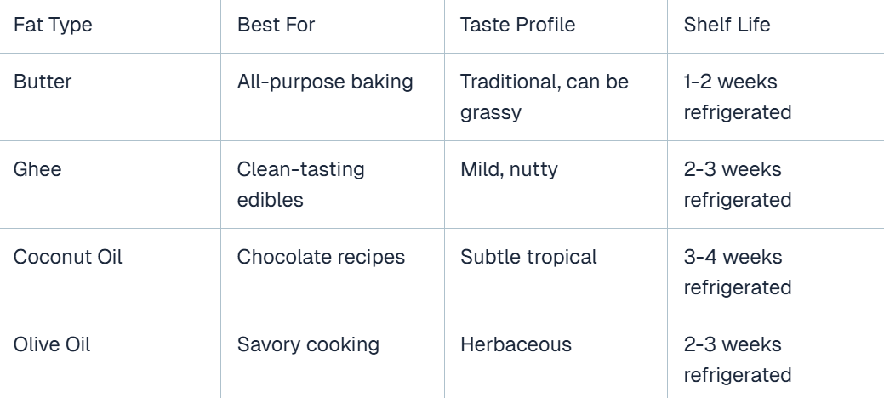Click the 3-4 weeks refrigerated cell
Image resolution: width=884 pixels, height=398 pixels.
776,272
